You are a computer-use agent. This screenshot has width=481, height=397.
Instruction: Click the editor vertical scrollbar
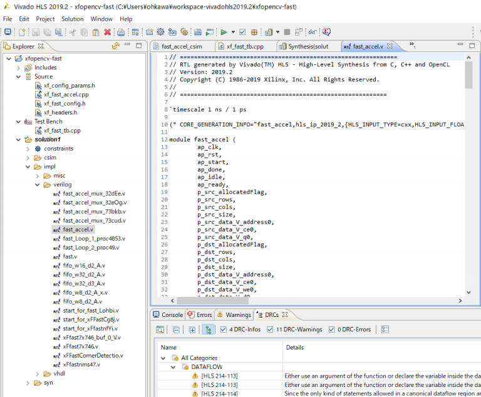click(x=468, y=75)
